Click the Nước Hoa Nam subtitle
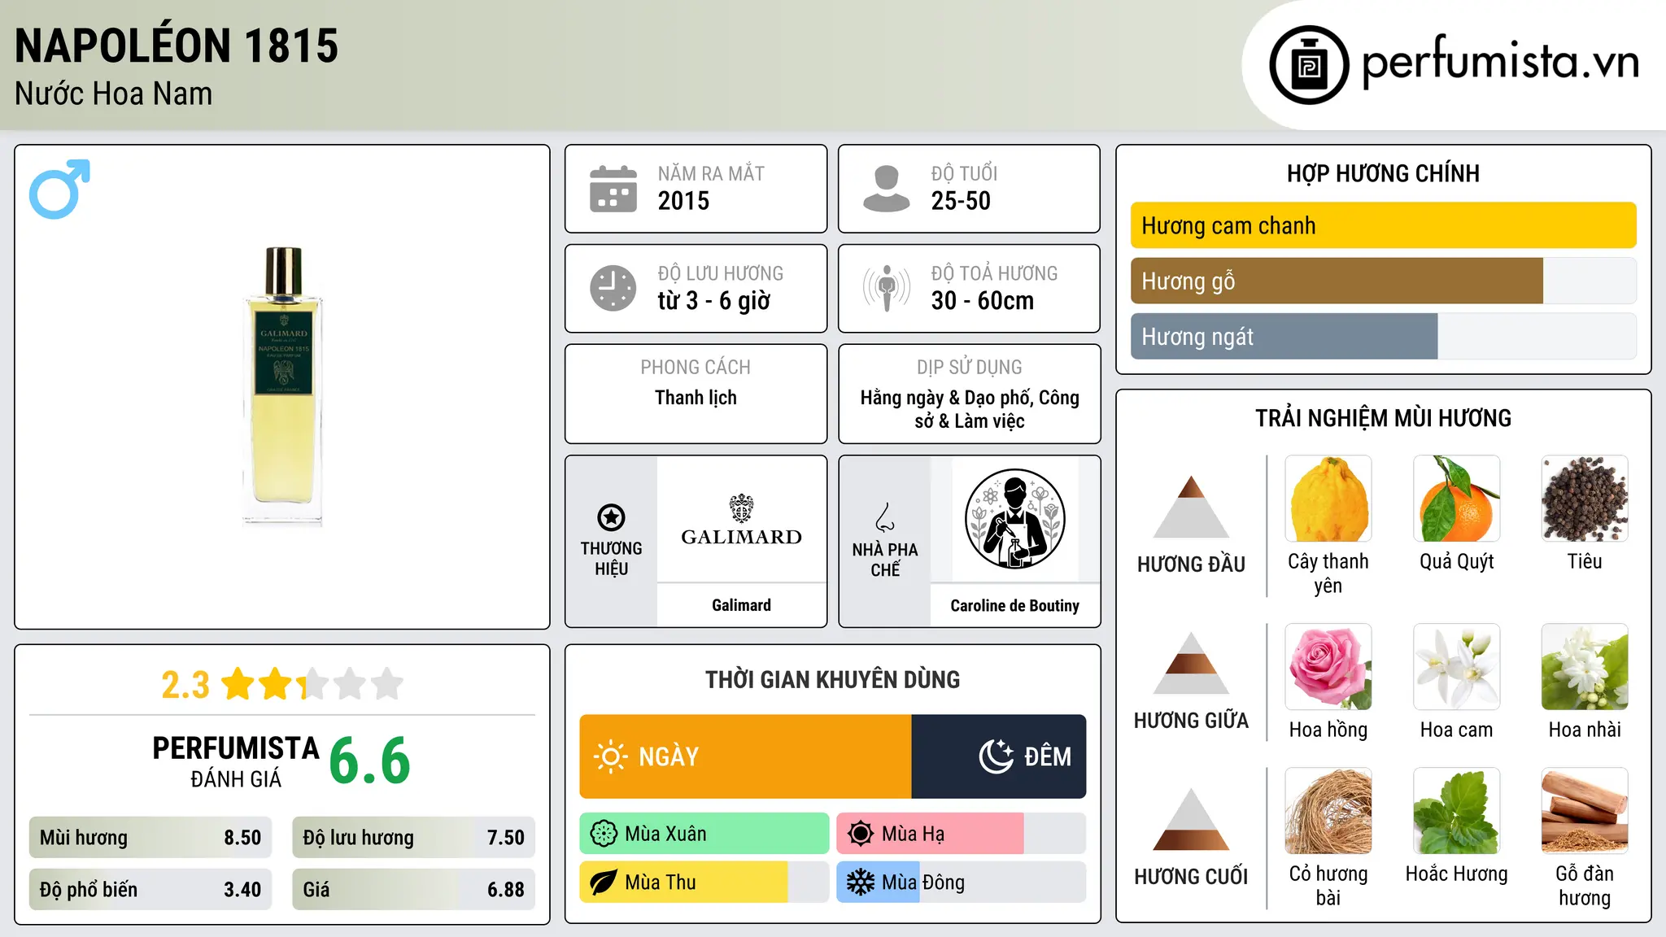1666x937 pixels. [x=114, y=94]
